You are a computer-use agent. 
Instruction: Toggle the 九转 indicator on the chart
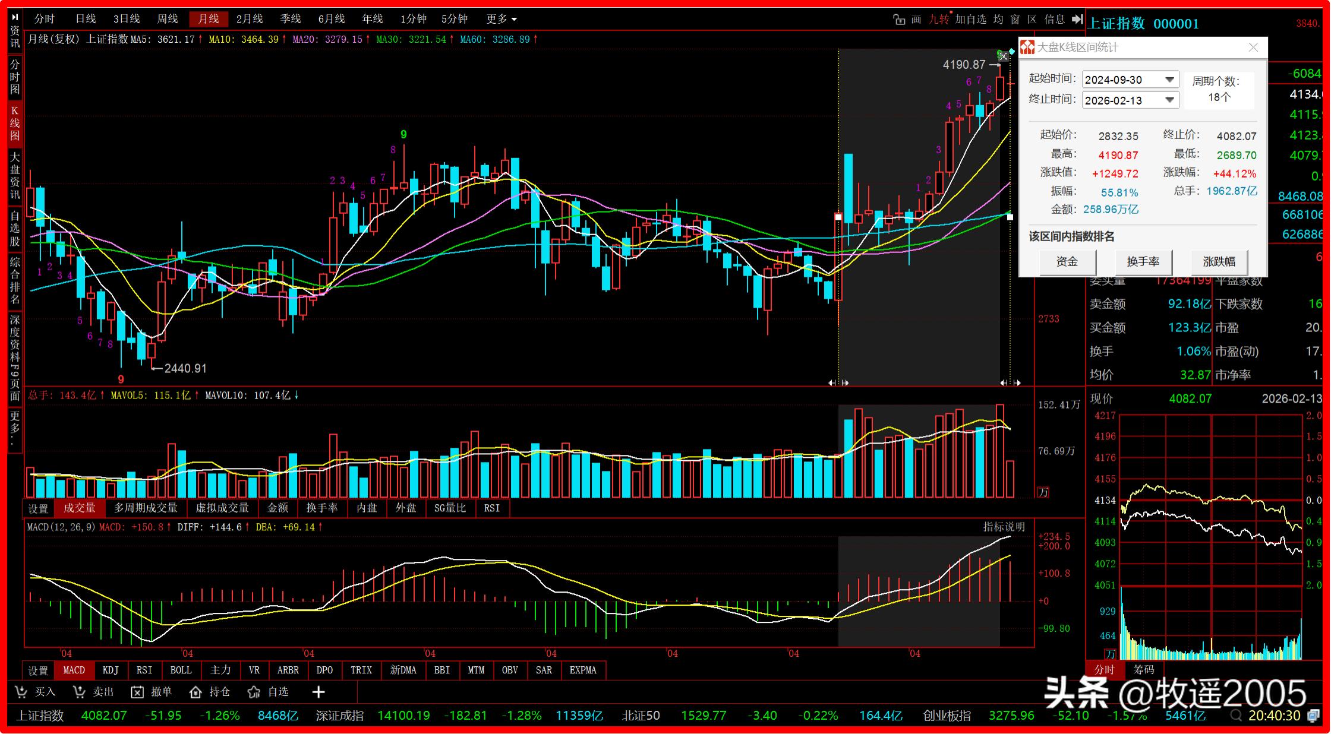coord(939,20)
